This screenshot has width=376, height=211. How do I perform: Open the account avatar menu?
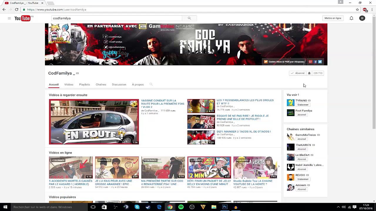pyautogui.click(x=362, y=18)
